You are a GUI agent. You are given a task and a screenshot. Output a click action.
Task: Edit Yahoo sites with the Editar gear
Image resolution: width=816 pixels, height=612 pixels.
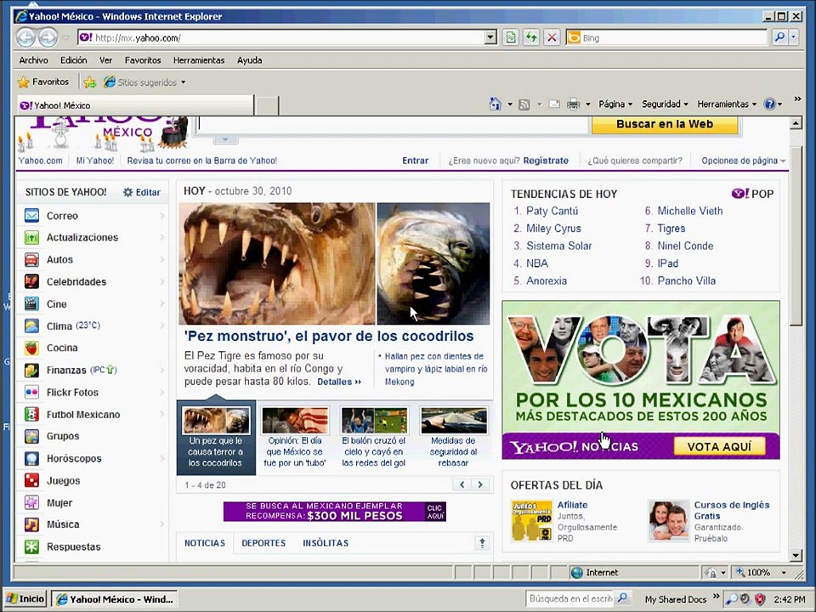click(142, 192)
